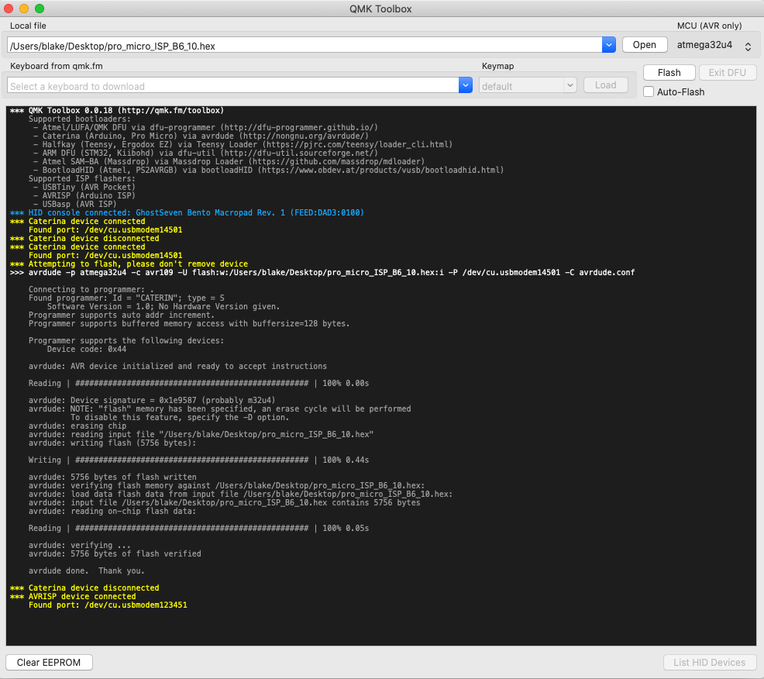Click the 'Found port: /dev/cu.usbmodem123451' line

pos(108,605)
